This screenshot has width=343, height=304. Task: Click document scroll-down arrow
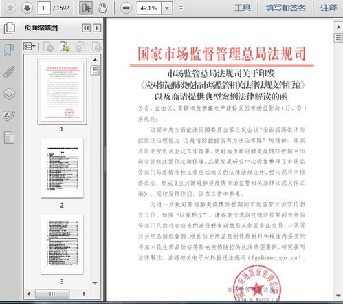coord(338,296)
